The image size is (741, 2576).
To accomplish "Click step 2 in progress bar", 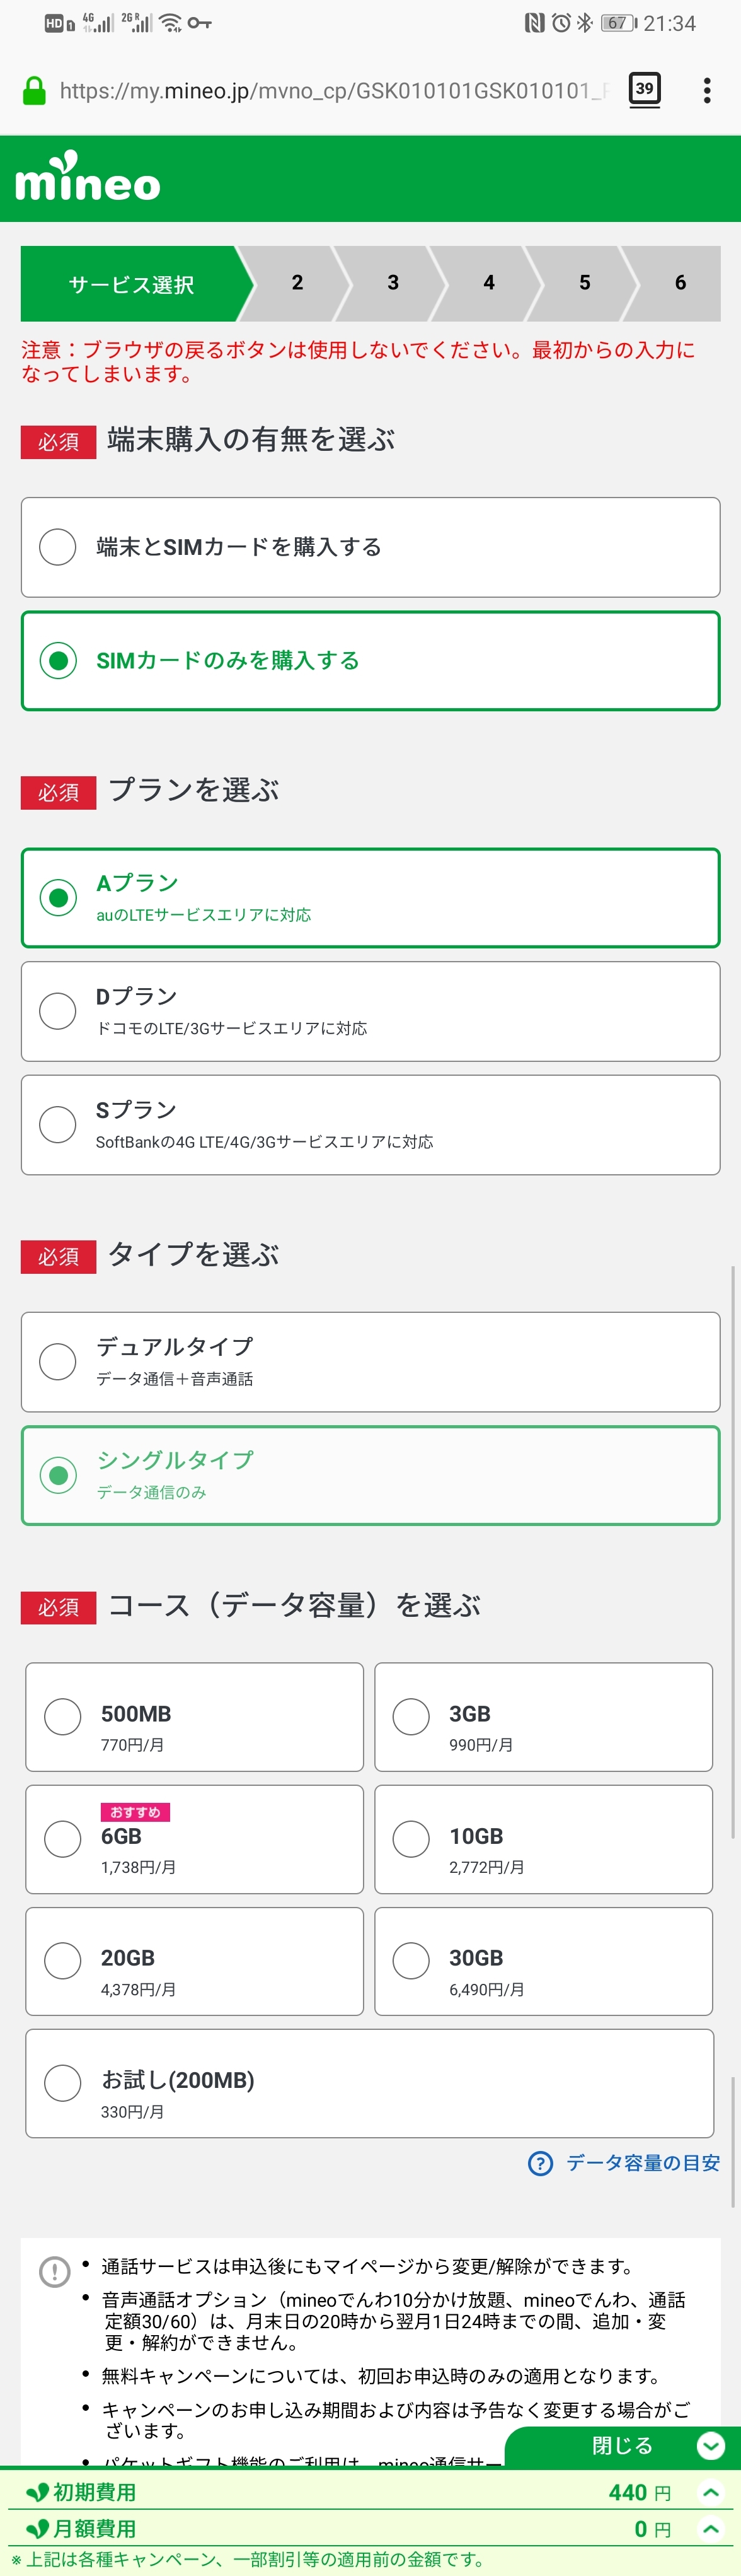I will coord(297,283).
